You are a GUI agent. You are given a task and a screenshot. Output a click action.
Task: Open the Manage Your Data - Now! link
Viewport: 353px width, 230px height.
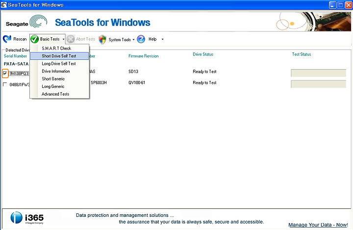[318, 225]
